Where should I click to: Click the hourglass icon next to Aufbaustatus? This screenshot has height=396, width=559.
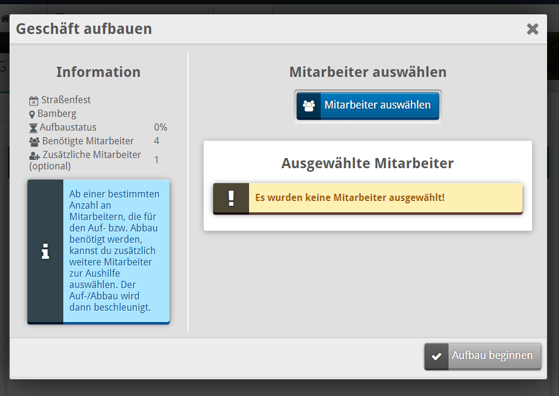33,128
